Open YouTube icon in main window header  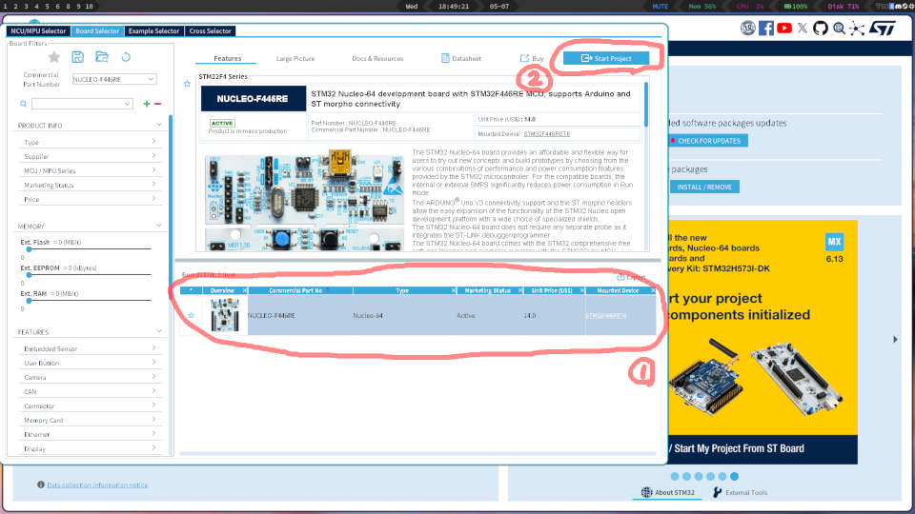click(784, 28)
